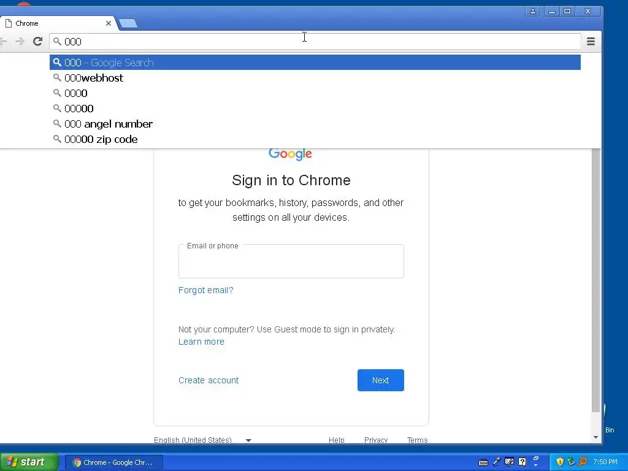Close the Chrome tab
The width and height of the screenshot is (628, 471).
108,23
